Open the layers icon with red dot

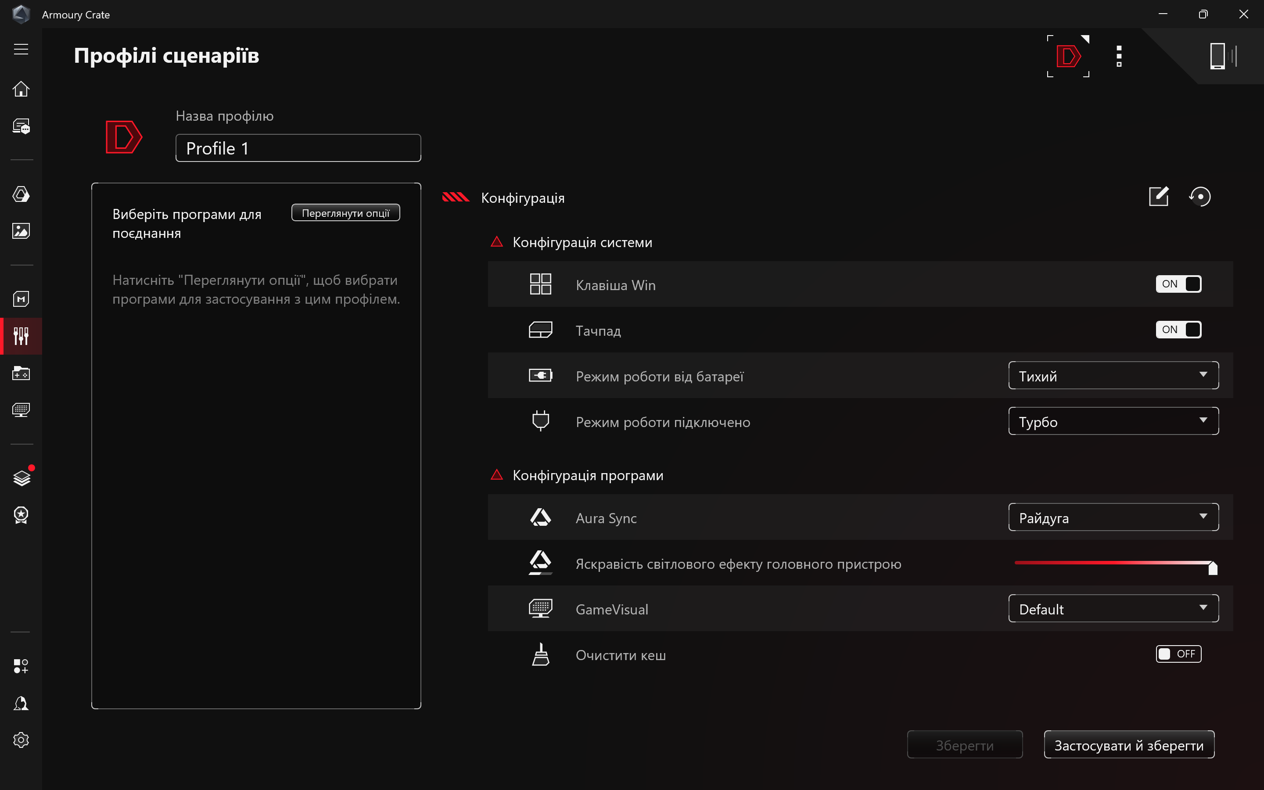click(21, 478)
